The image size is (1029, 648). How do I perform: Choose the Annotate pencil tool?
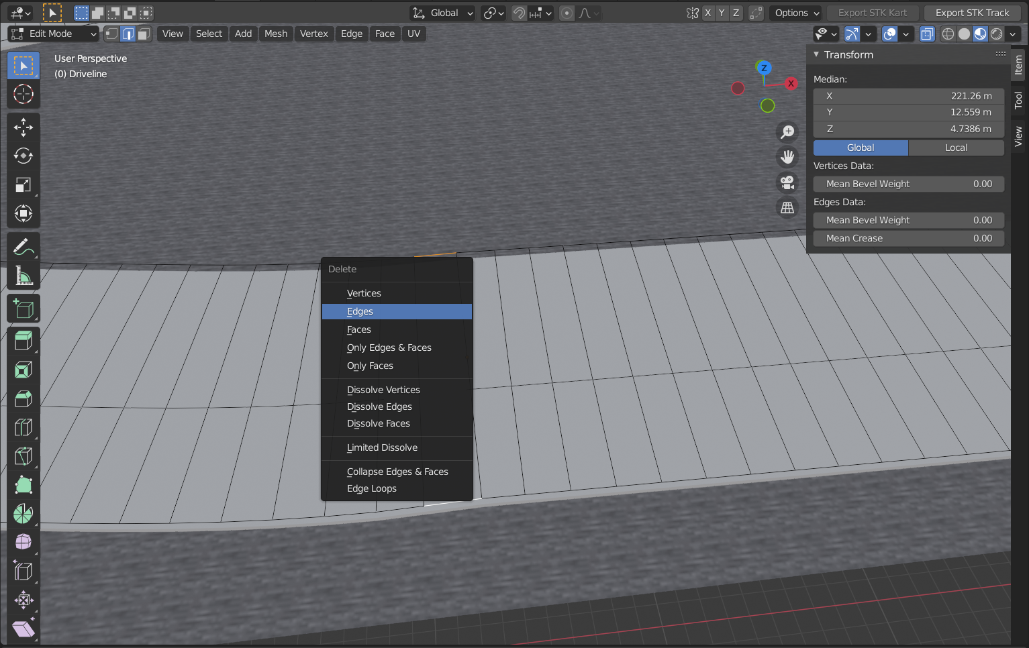coord(23,247)
